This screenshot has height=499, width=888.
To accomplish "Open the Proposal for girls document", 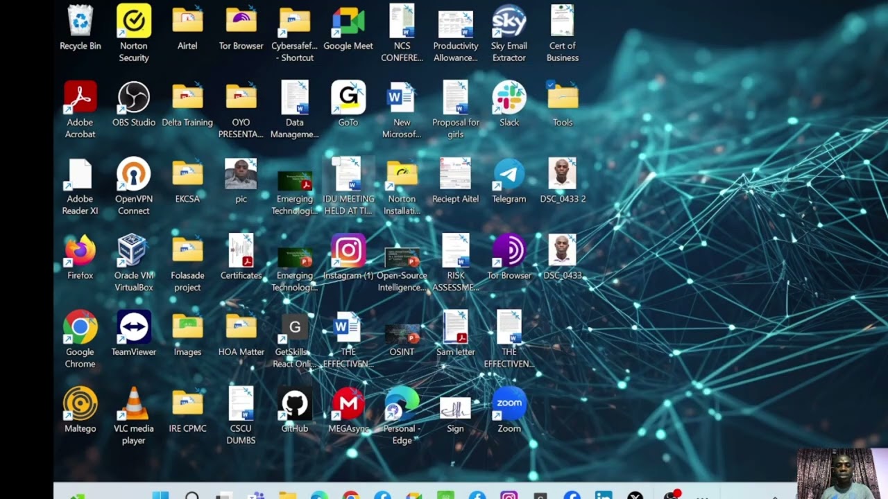I will [456, 97].
